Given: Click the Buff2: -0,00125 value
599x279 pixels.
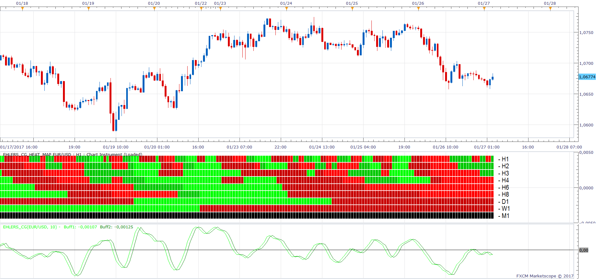Looking at the screenshot, I should tap(116, 227).
